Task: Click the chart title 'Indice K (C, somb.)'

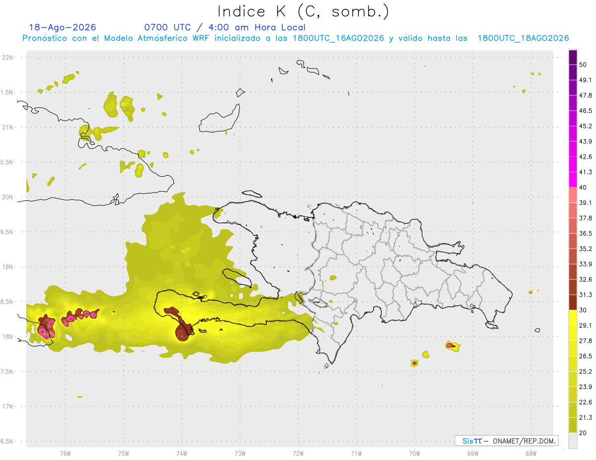Action: (x=303, y=11)
